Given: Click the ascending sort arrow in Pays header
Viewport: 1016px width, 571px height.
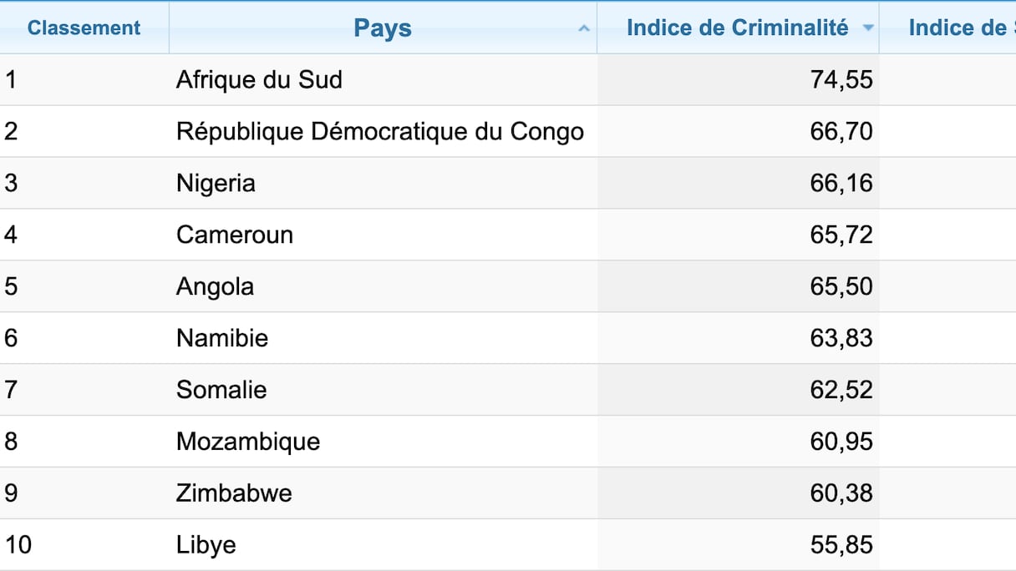Looking at the screenshot, I should pyautogui.click(x=584, y=28).
